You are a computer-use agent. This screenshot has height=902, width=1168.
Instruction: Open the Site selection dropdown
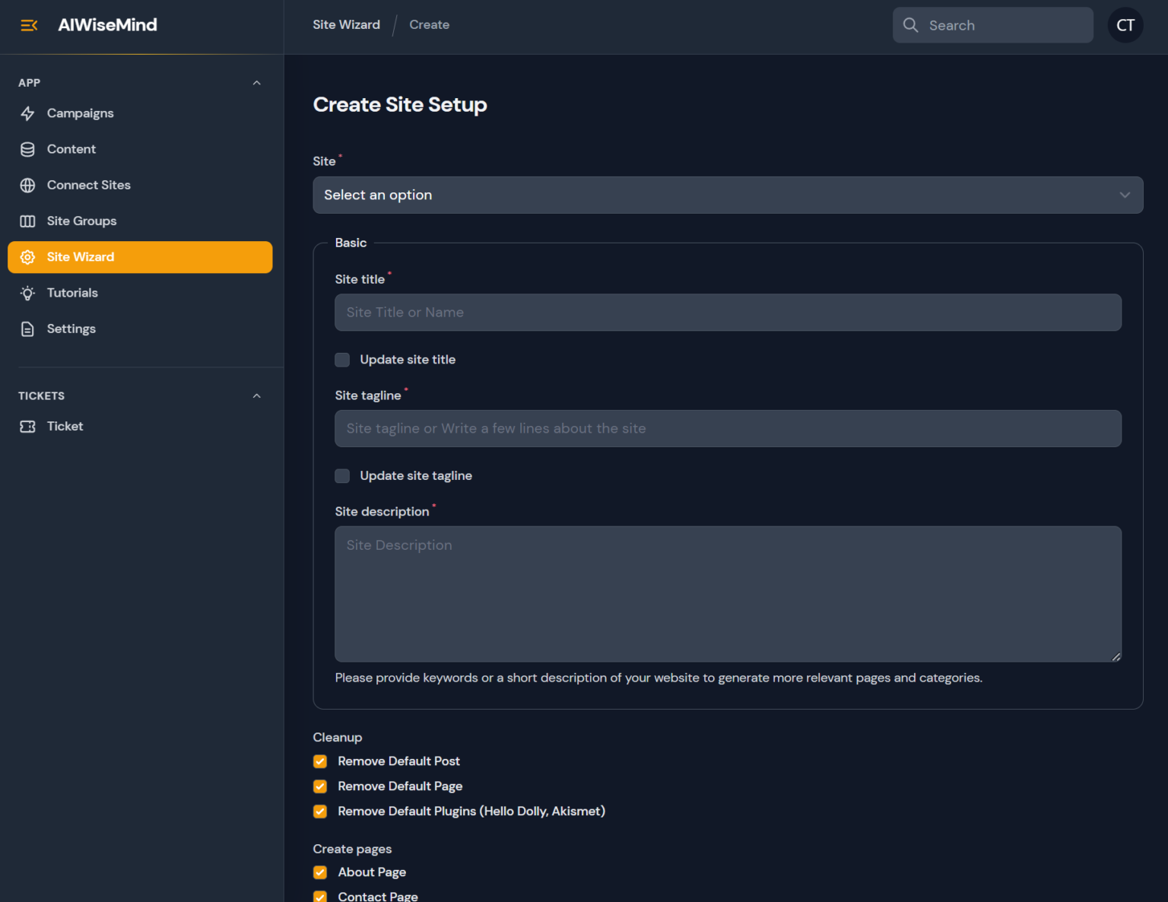[x=728, y=195]
